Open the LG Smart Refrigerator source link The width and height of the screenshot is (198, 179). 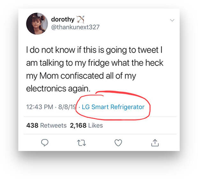point(113,107)
